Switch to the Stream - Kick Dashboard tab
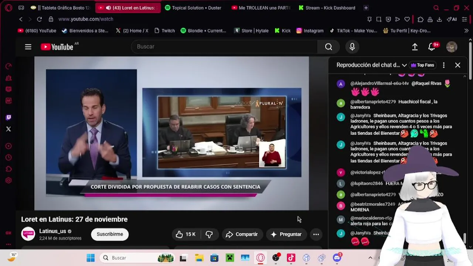Viewport: 473px width, 266px height. pyautogui.click(x=327, y=8)
